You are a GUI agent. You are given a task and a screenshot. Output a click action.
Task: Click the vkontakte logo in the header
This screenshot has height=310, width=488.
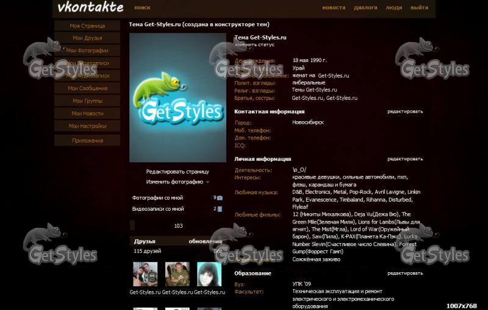tap(90, 8)
